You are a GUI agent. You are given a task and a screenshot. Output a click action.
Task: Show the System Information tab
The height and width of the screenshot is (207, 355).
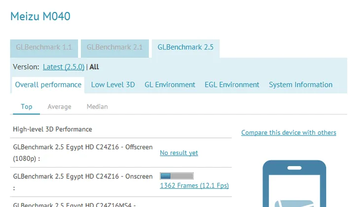point(300,85)
